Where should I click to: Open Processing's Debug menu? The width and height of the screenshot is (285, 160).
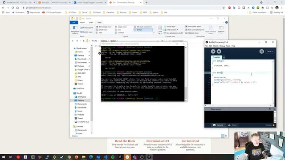(x=222, y=46)
